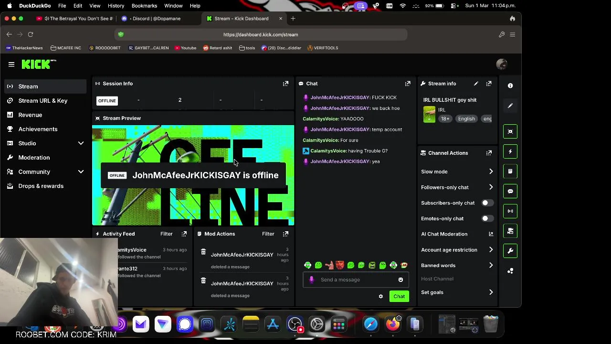Toggle lightning bolt activity icon in rail
The image size is (611, 344).
pyautogui.click(x=510, y=151)
